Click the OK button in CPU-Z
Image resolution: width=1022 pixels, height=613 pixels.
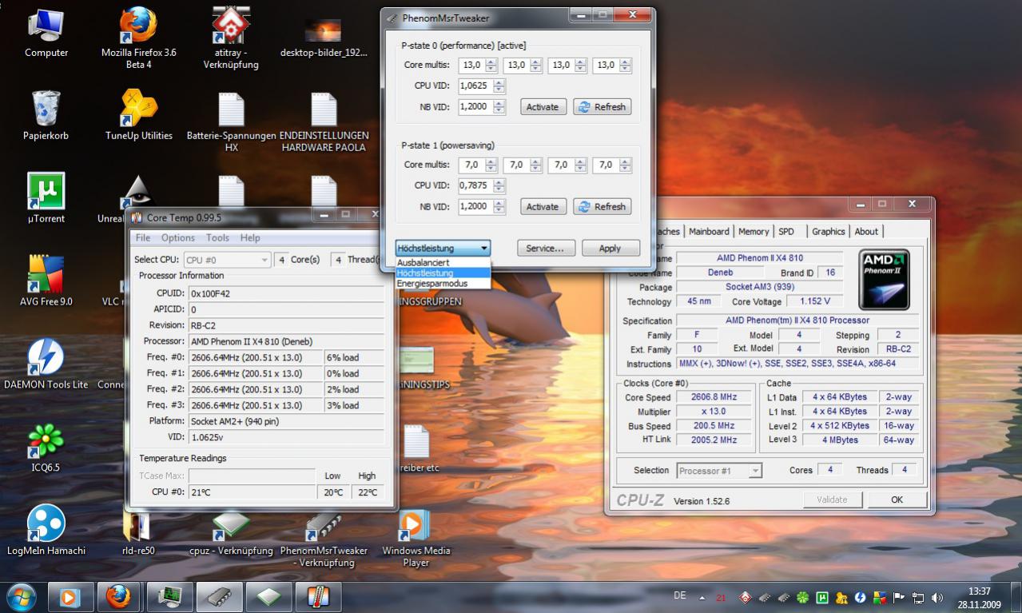(x=897, y=500)
